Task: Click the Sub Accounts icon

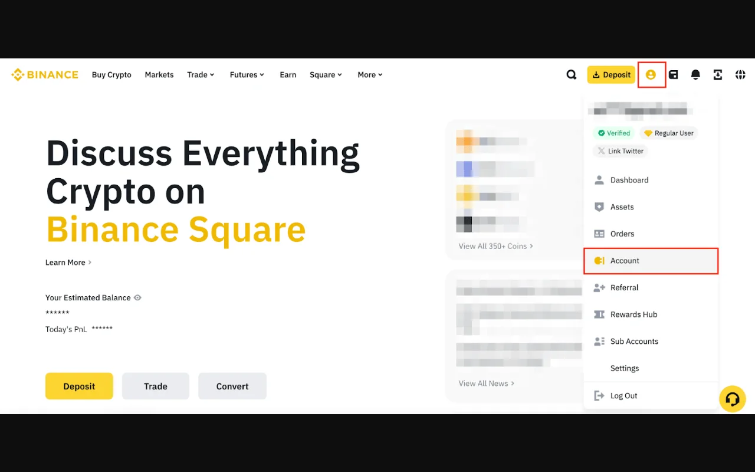Action: pyautogui.click(x=599, y=341)
